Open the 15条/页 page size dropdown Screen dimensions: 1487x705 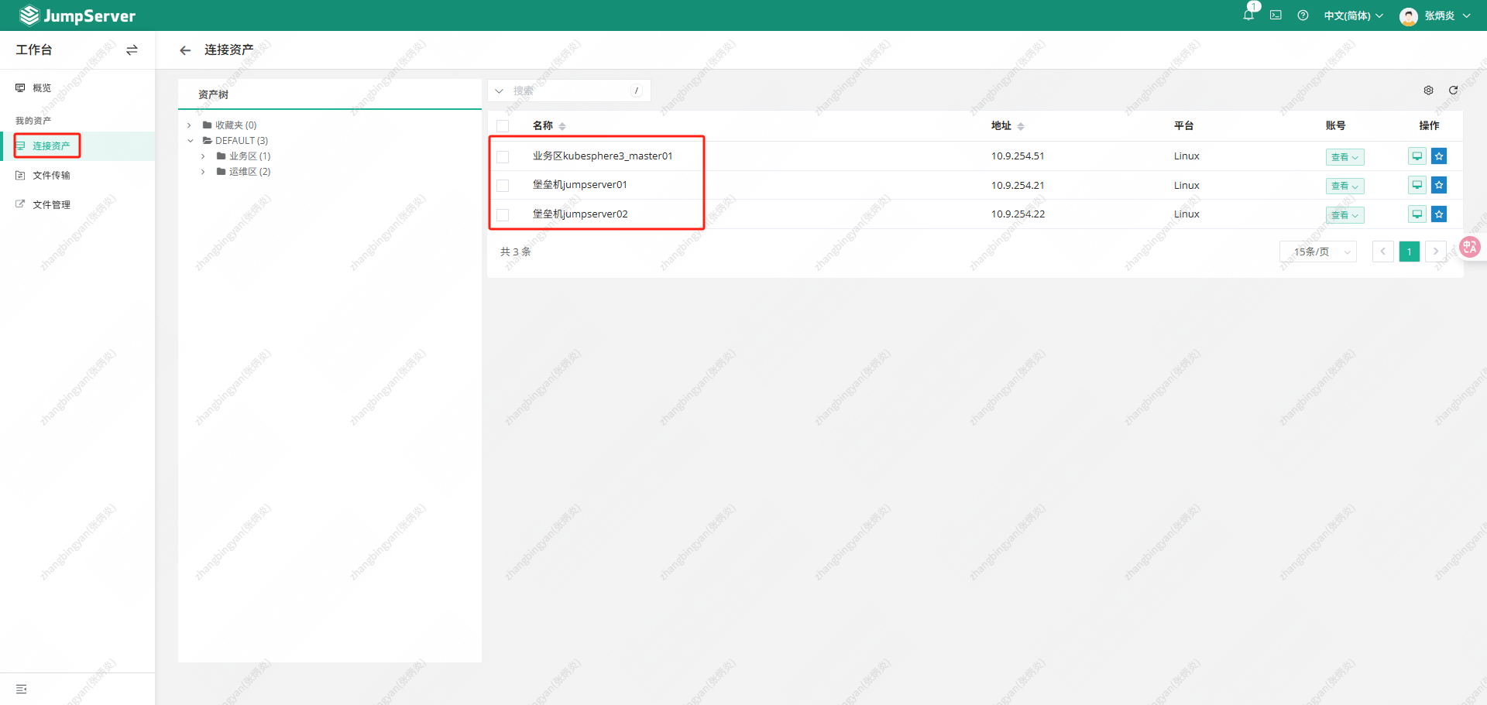1318,252
